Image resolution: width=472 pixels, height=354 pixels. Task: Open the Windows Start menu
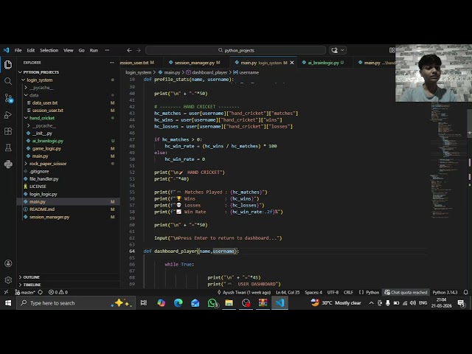click(x=8, y=303)
